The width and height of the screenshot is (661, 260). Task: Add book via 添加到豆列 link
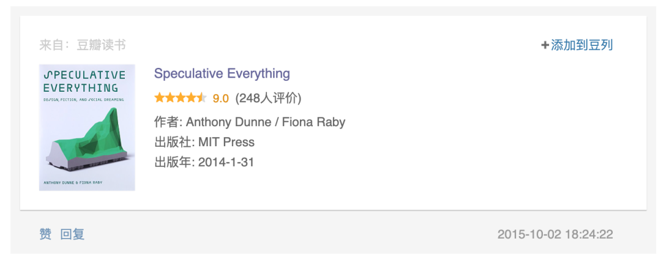[582, 45]
